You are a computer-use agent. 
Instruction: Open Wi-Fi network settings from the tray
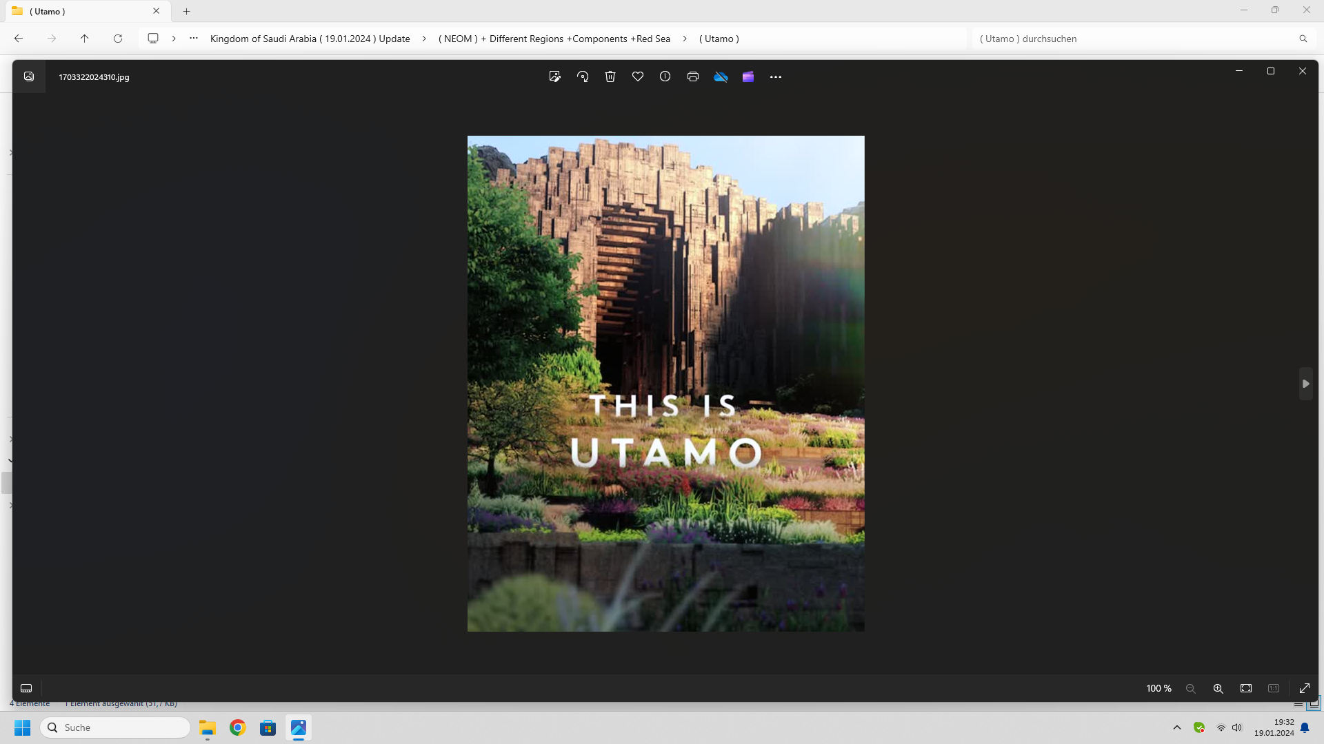(1221, 727)
